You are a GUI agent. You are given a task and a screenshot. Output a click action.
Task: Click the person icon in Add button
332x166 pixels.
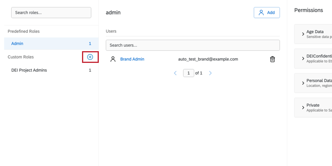(261, 12)
